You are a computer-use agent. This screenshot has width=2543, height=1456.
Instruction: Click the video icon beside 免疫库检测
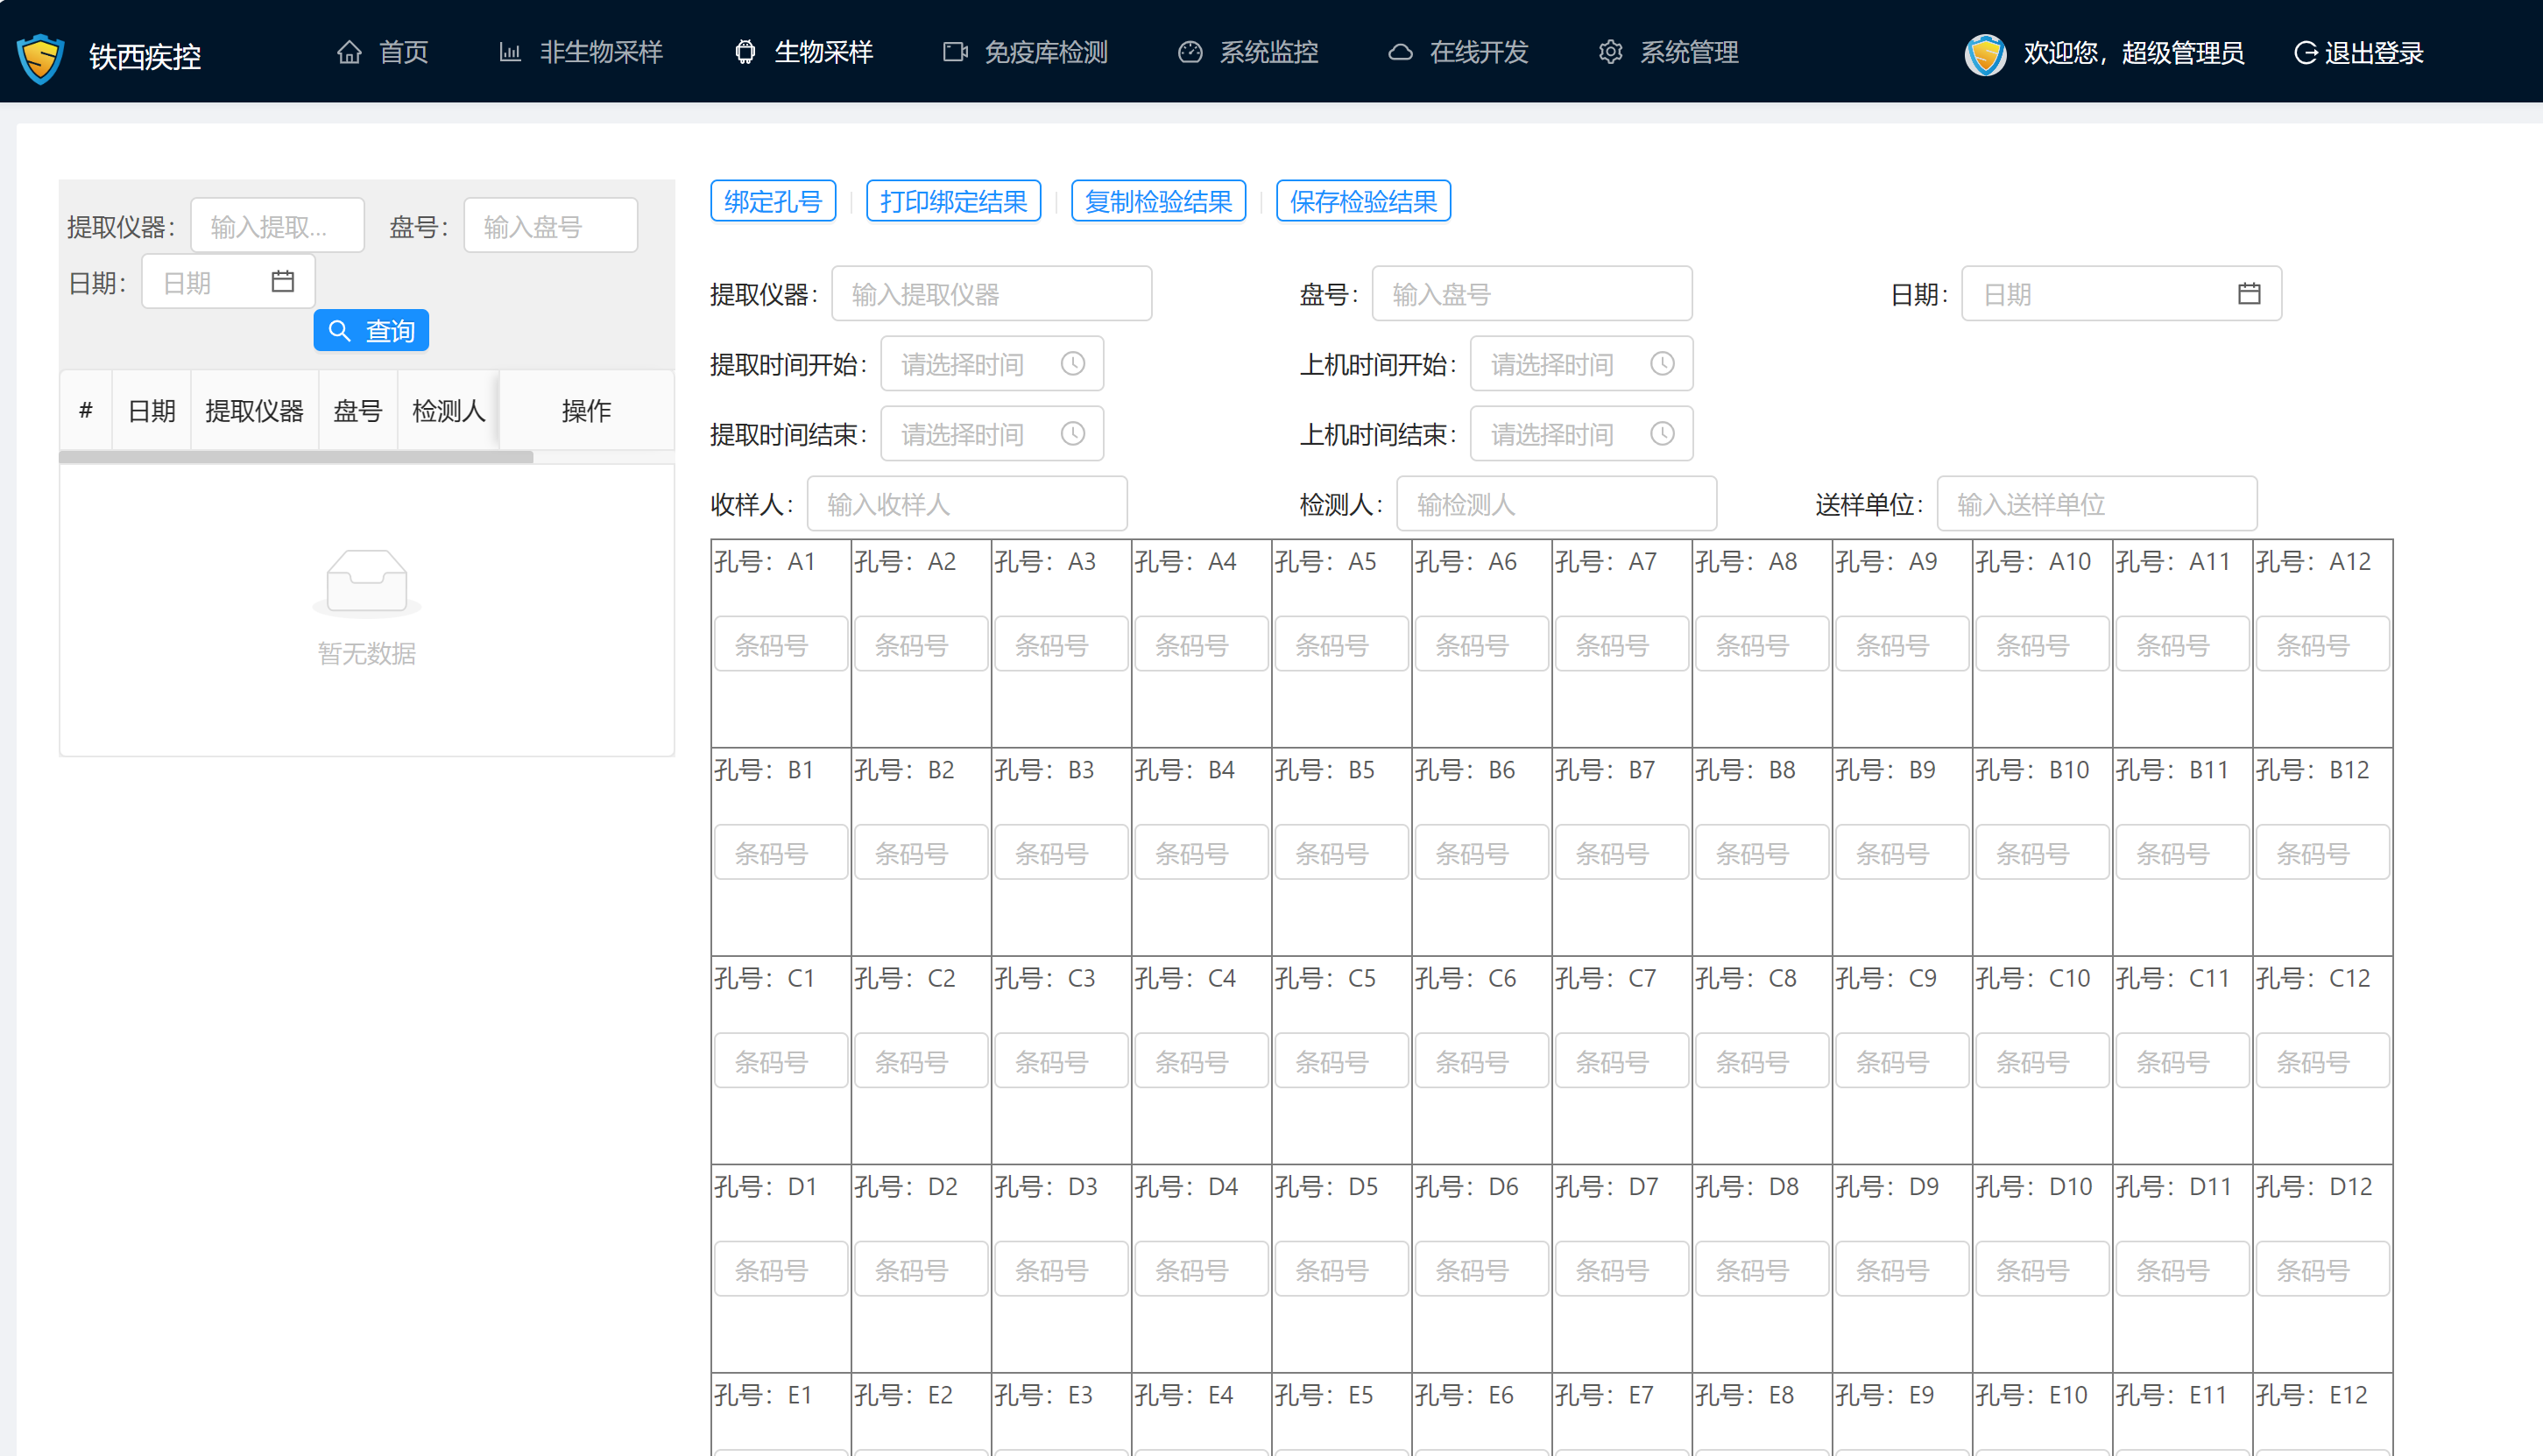[956, 52]
